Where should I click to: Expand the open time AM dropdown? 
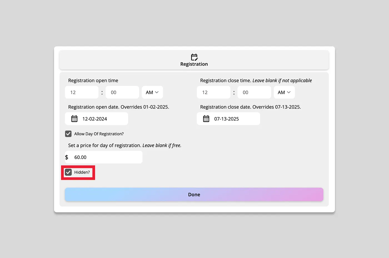152,92
